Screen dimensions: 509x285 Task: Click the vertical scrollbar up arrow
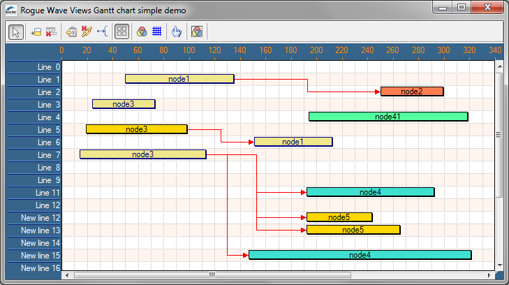(499, 66)
